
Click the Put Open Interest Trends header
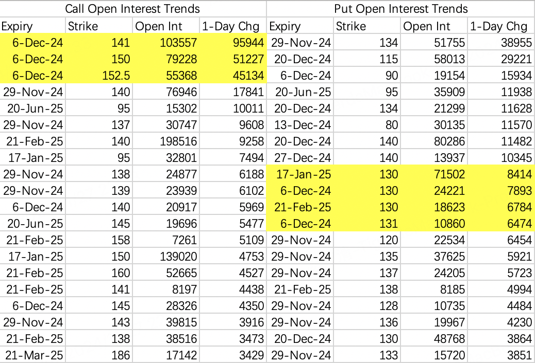tap(400, 9)
